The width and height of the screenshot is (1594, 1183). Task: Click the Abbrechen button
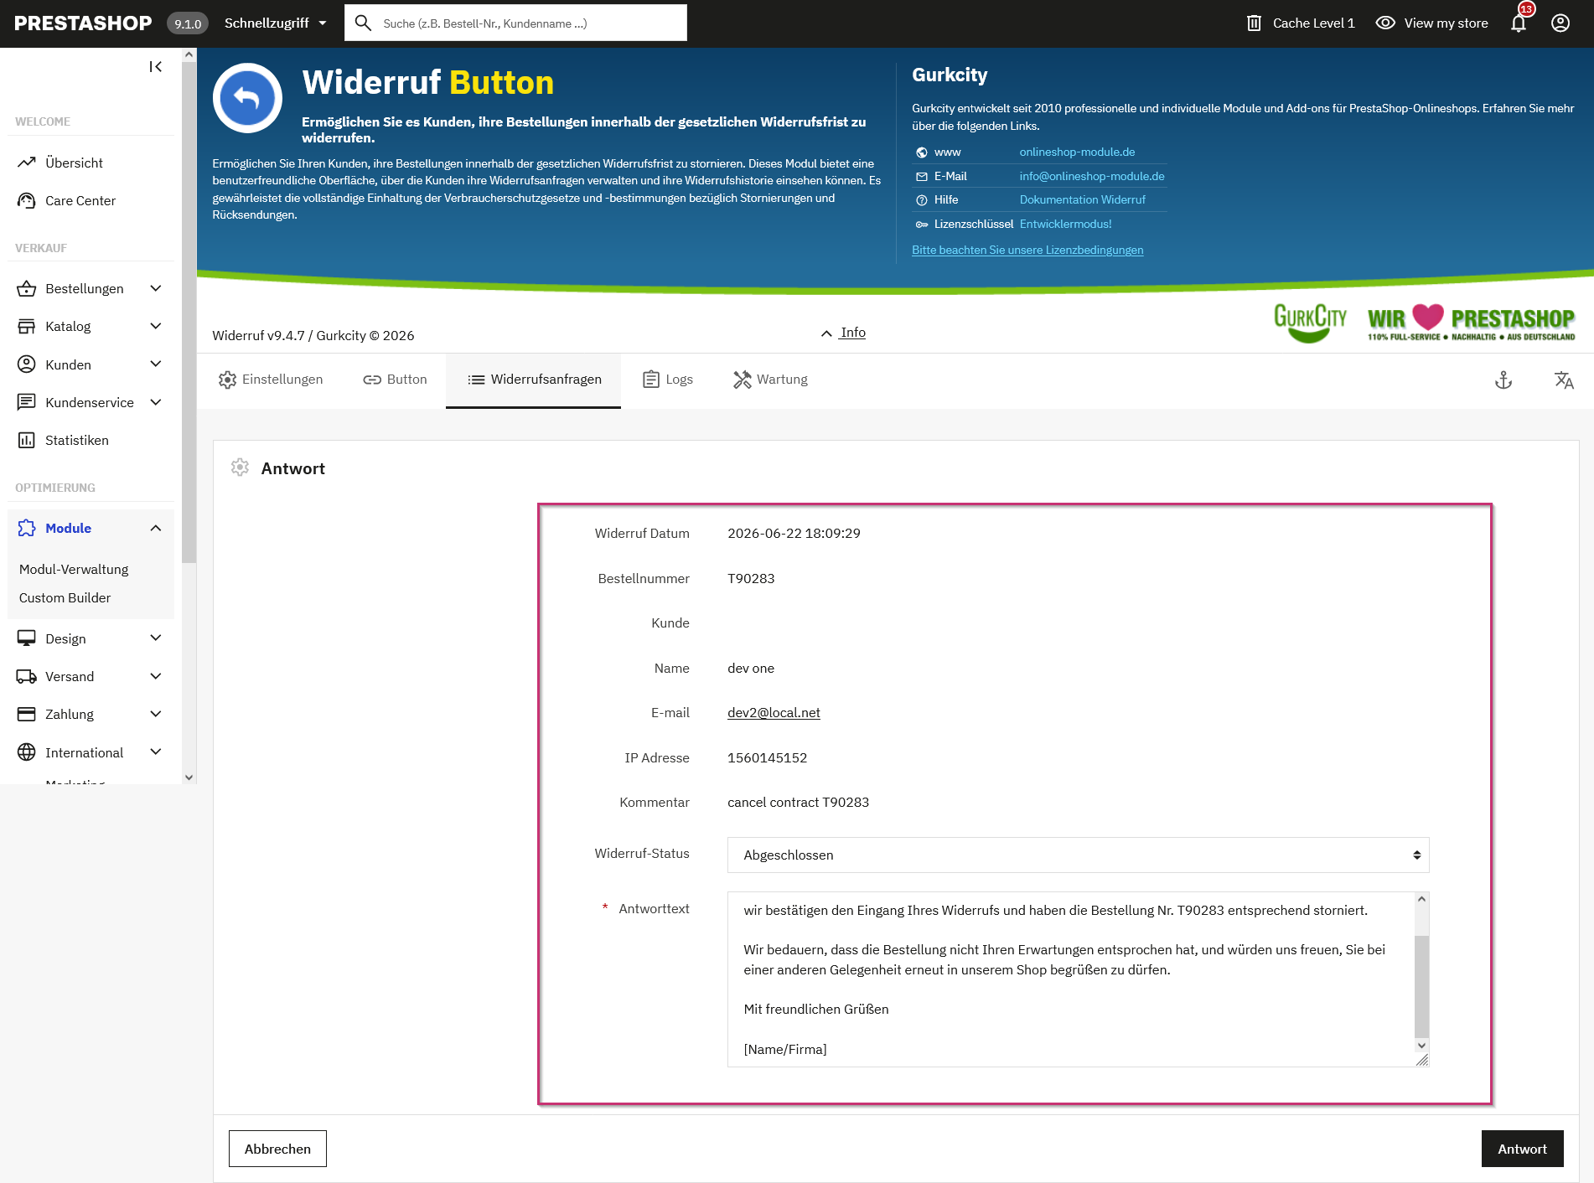tap(277, 1149)
